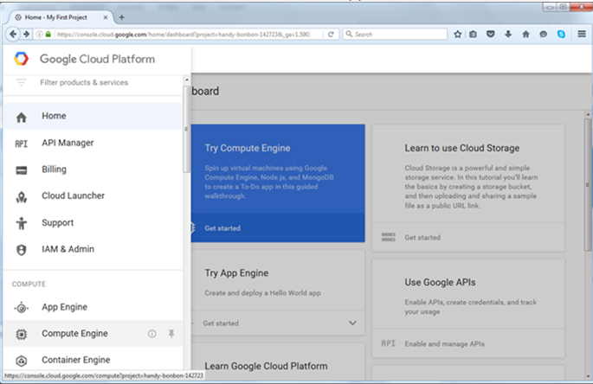Click the dashboard page scrollbar thumb
Screen dimensions: 593x384
tap(587, 185)
